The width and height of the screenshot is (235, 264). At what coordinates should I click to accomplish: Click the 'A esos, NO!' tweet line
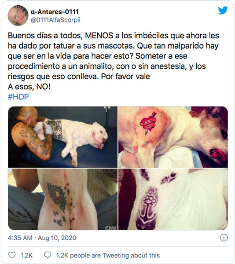29,87
